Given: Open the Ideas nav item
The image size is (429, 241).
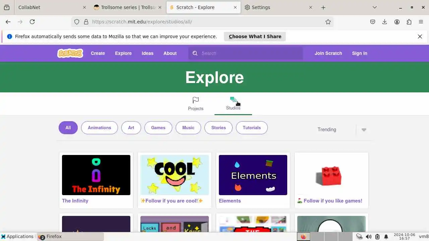Looking at the screenshot, I should coord(147,53).
